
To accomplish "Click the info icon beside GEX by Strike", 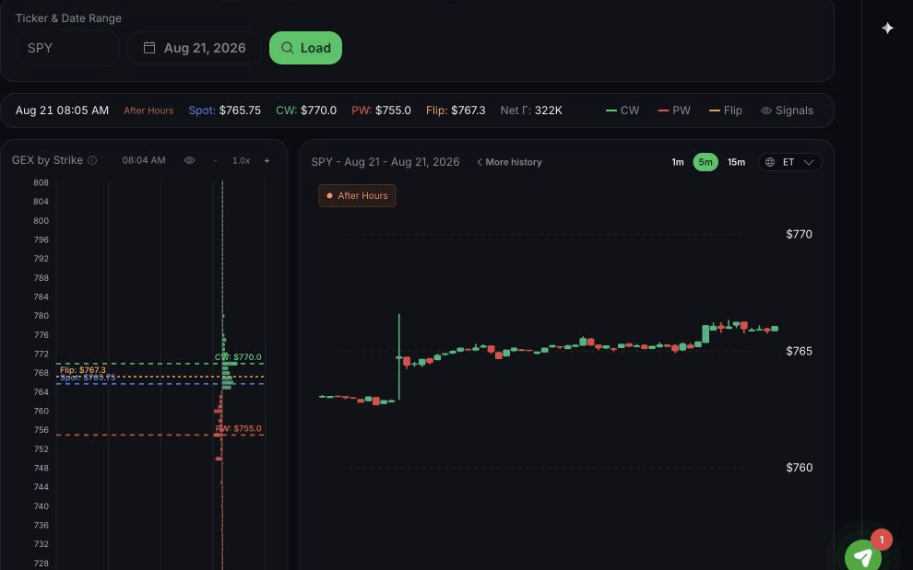I will pyautogui.click(x=92, y=160).
